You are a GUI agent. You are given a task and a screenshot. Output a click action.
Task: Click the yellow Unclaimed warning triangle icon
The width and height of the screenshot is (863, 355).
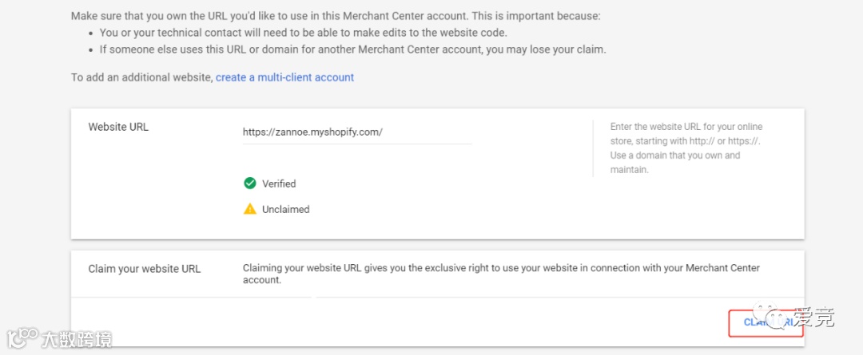click(250, 209)
